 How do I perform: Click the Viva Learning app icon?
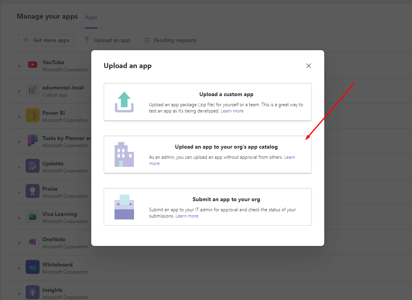[x=33, y=216]
